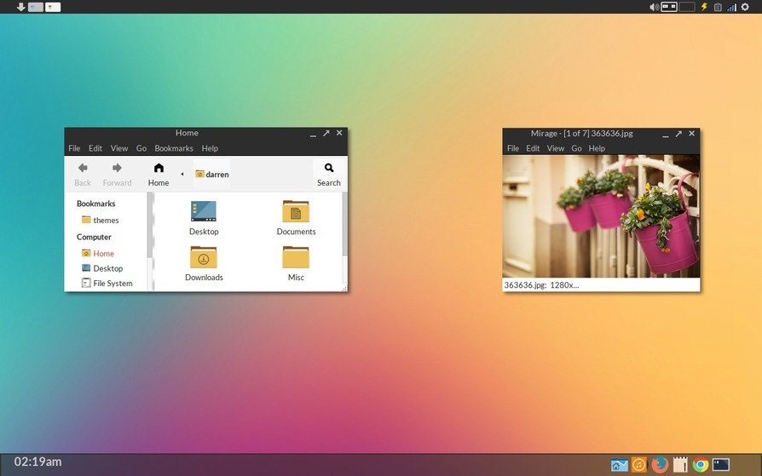
Task: Click the path bar left arrow
Action: (182, 174)
